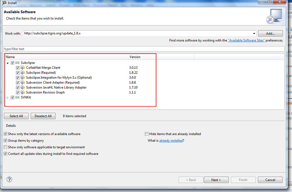Screen dimensions: 292x192
Task: Collapse the Subclipse category
Action: (8, 63)
